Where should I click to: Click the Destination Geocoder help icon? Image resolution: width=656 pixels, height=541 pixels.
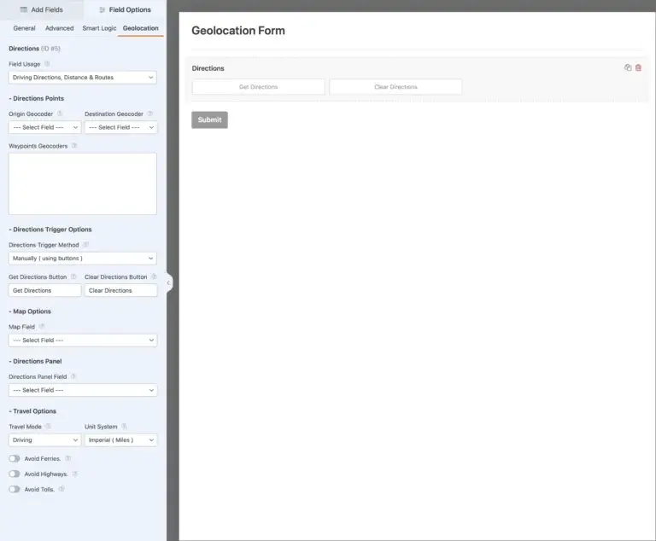coord(150,113)
